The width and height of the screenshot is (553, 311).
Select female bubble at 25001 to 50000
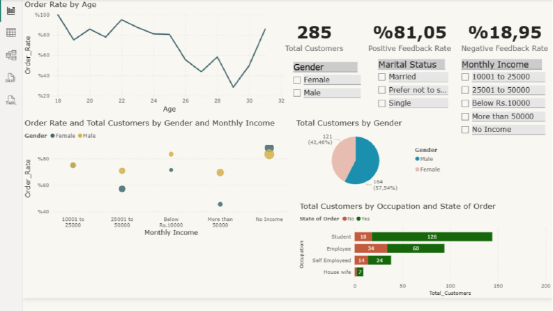(x=122, y=189)
